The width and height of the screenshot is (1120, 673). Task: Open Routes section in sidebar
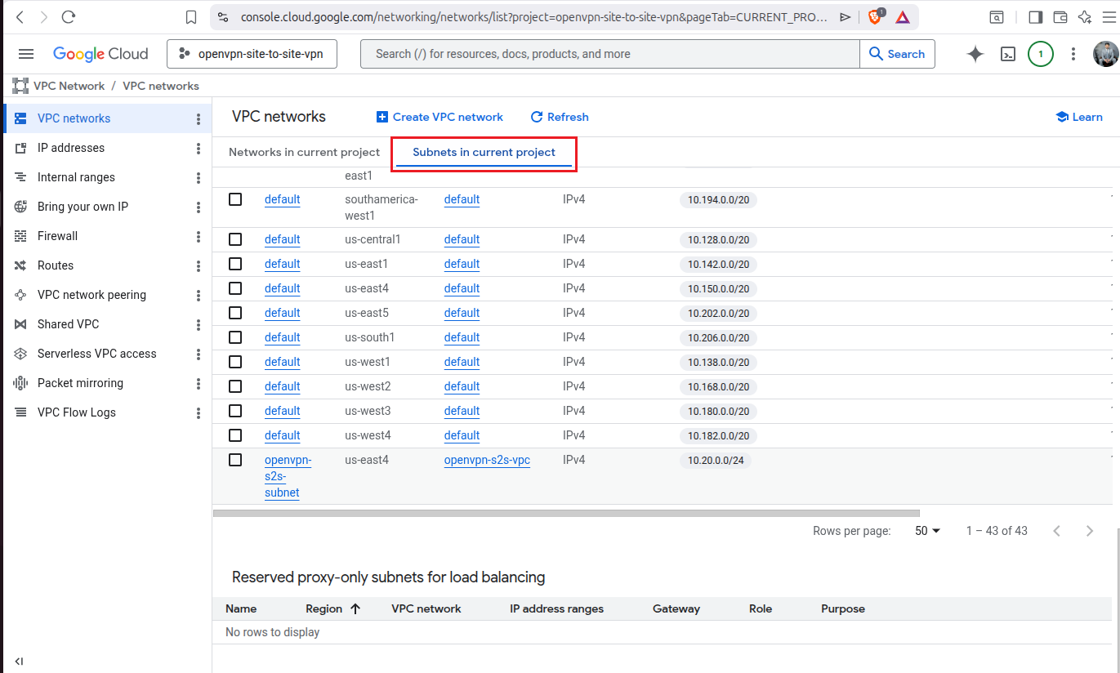click(x=56, y=265)
